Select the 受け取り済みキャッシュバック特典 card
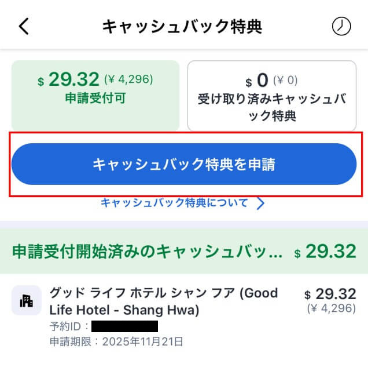368x371 pixels. point(272,96)
